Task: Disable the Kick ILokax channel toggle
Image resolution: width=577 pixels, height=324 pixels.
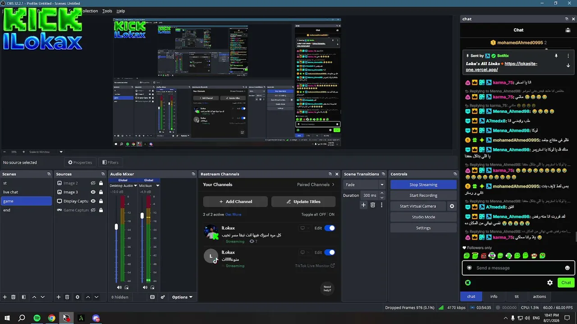Action: coord(330,228)
